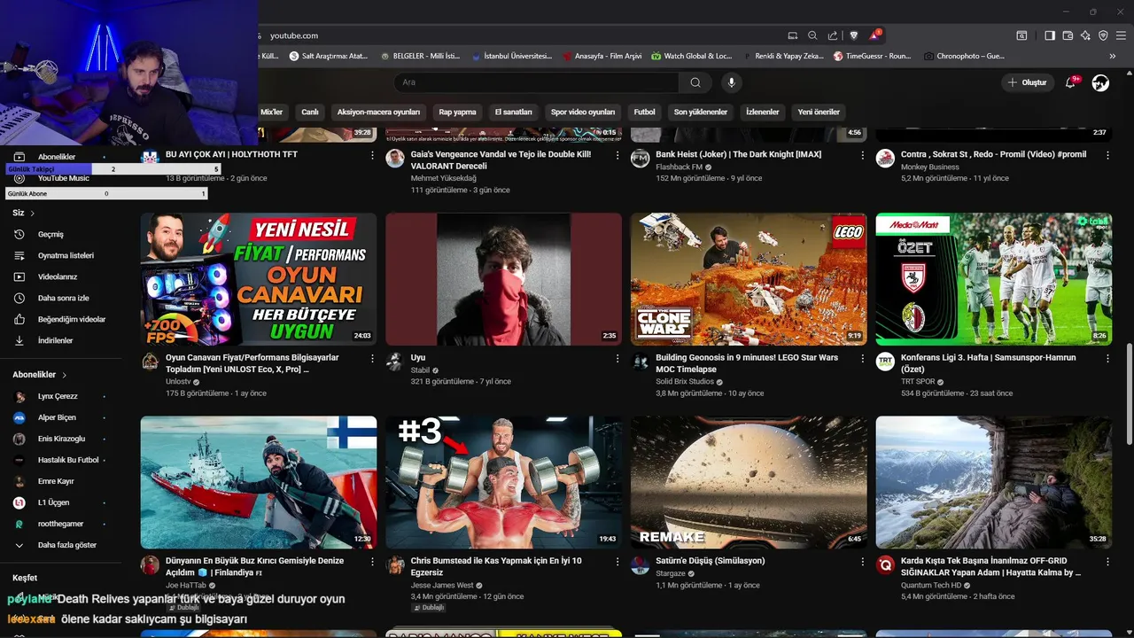Click the search magnifier button
The width and height of the screenshot is (1134, 638).
coord(695,82)
